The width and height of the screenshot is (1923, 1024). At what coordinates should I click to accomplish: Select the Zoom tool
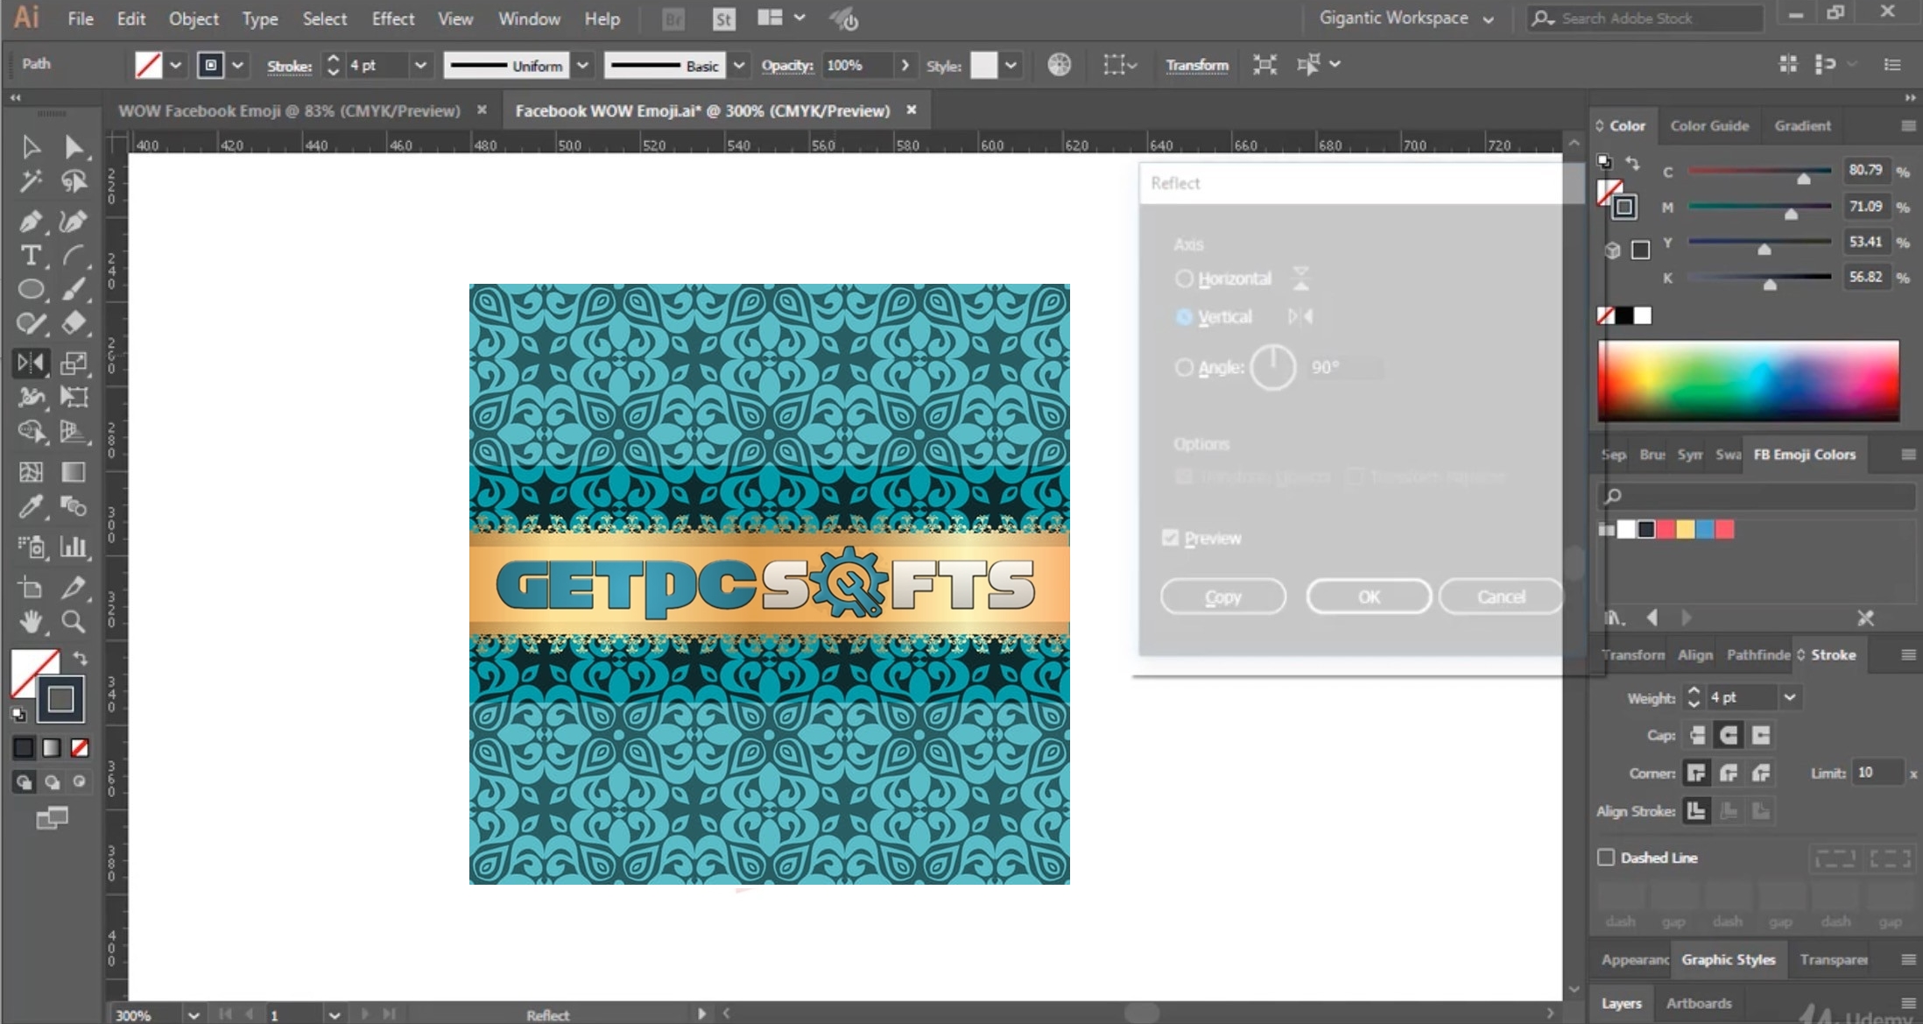(74, 622)
